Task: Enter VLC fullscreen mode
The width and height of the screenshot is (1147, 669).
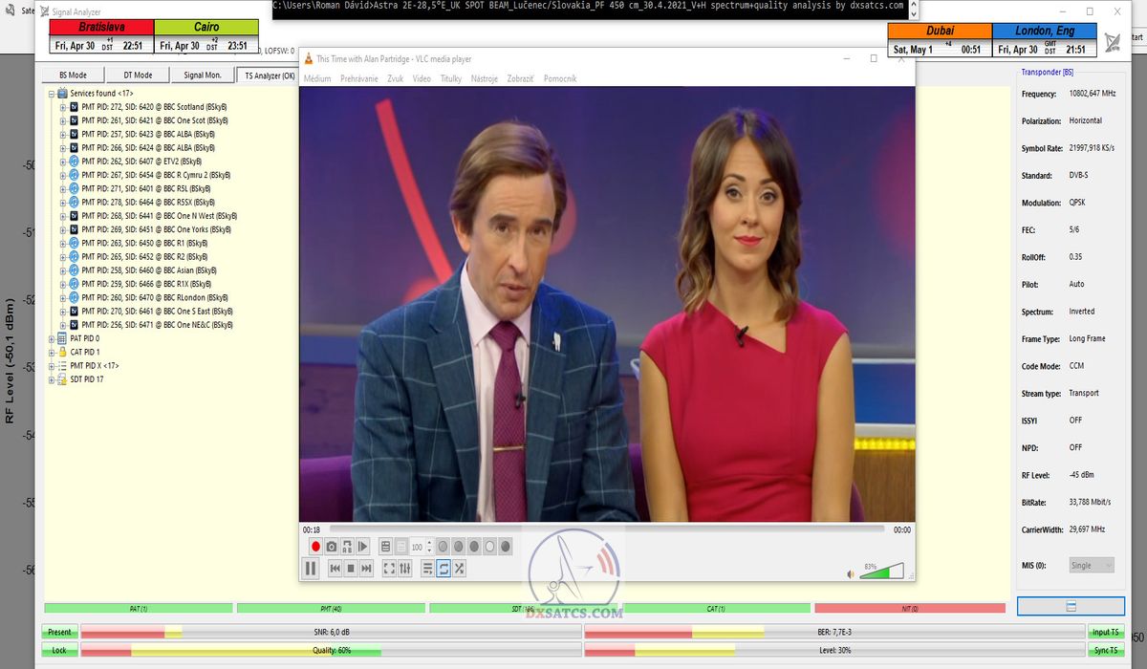Action: point(389,569)
